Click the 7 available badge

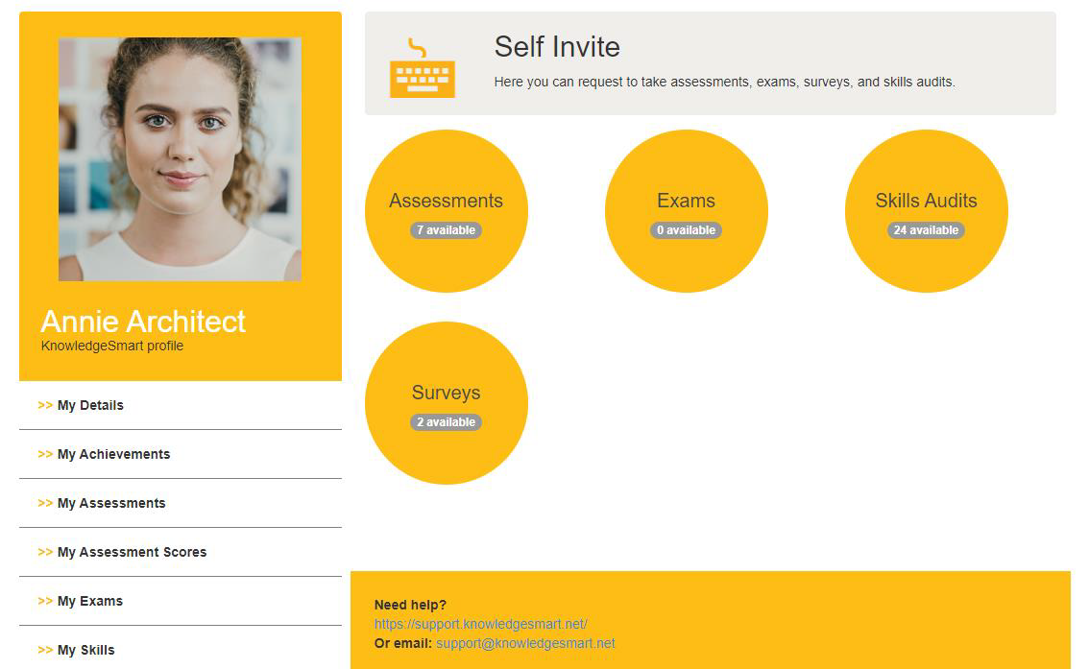(x=446, y=230)
